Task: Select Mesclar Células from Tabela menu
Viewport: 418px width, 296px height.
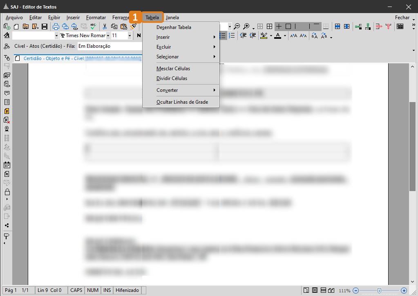Action: [x=173, y=69]
